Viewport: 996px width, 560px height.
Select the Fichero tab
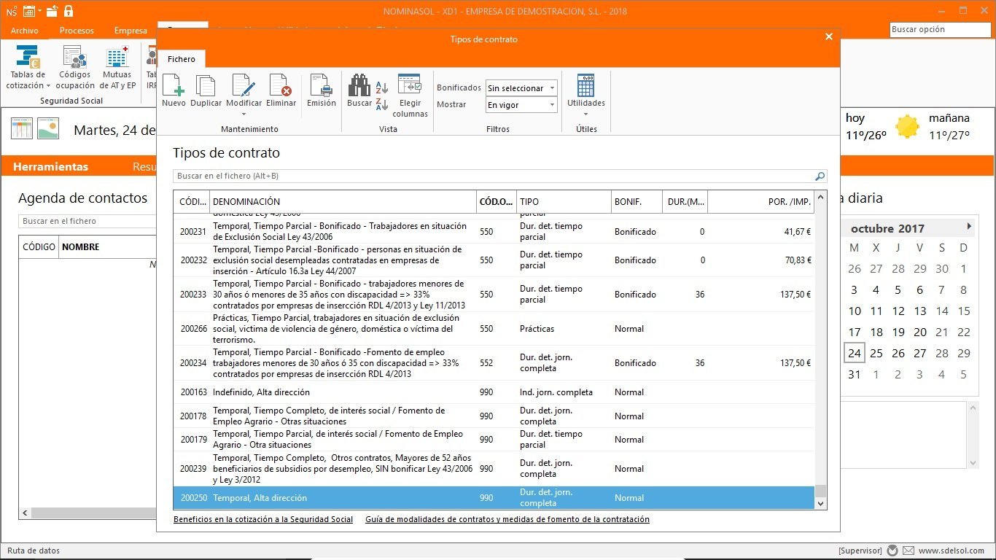coord(182,59)
